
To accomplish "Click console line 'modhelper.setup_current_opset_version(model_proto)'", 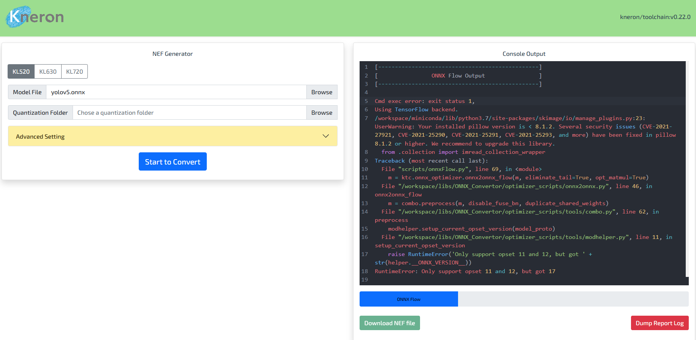I will click(471, 229).
